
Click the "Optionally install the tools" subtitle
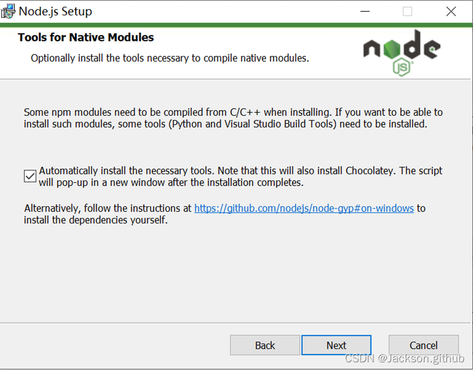click(x=169, y=58)
